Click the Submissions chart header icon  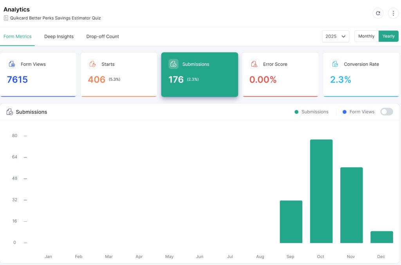pyautogui.click(x=10, y=112)
